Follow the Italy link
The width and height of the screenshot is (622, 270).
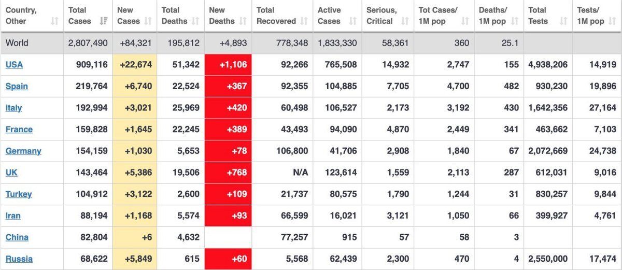13,108
